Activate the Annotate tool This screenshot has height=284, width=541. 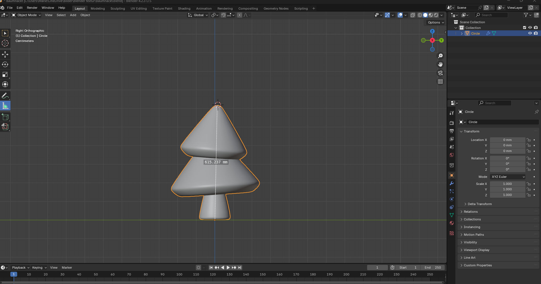pos(5,96)
